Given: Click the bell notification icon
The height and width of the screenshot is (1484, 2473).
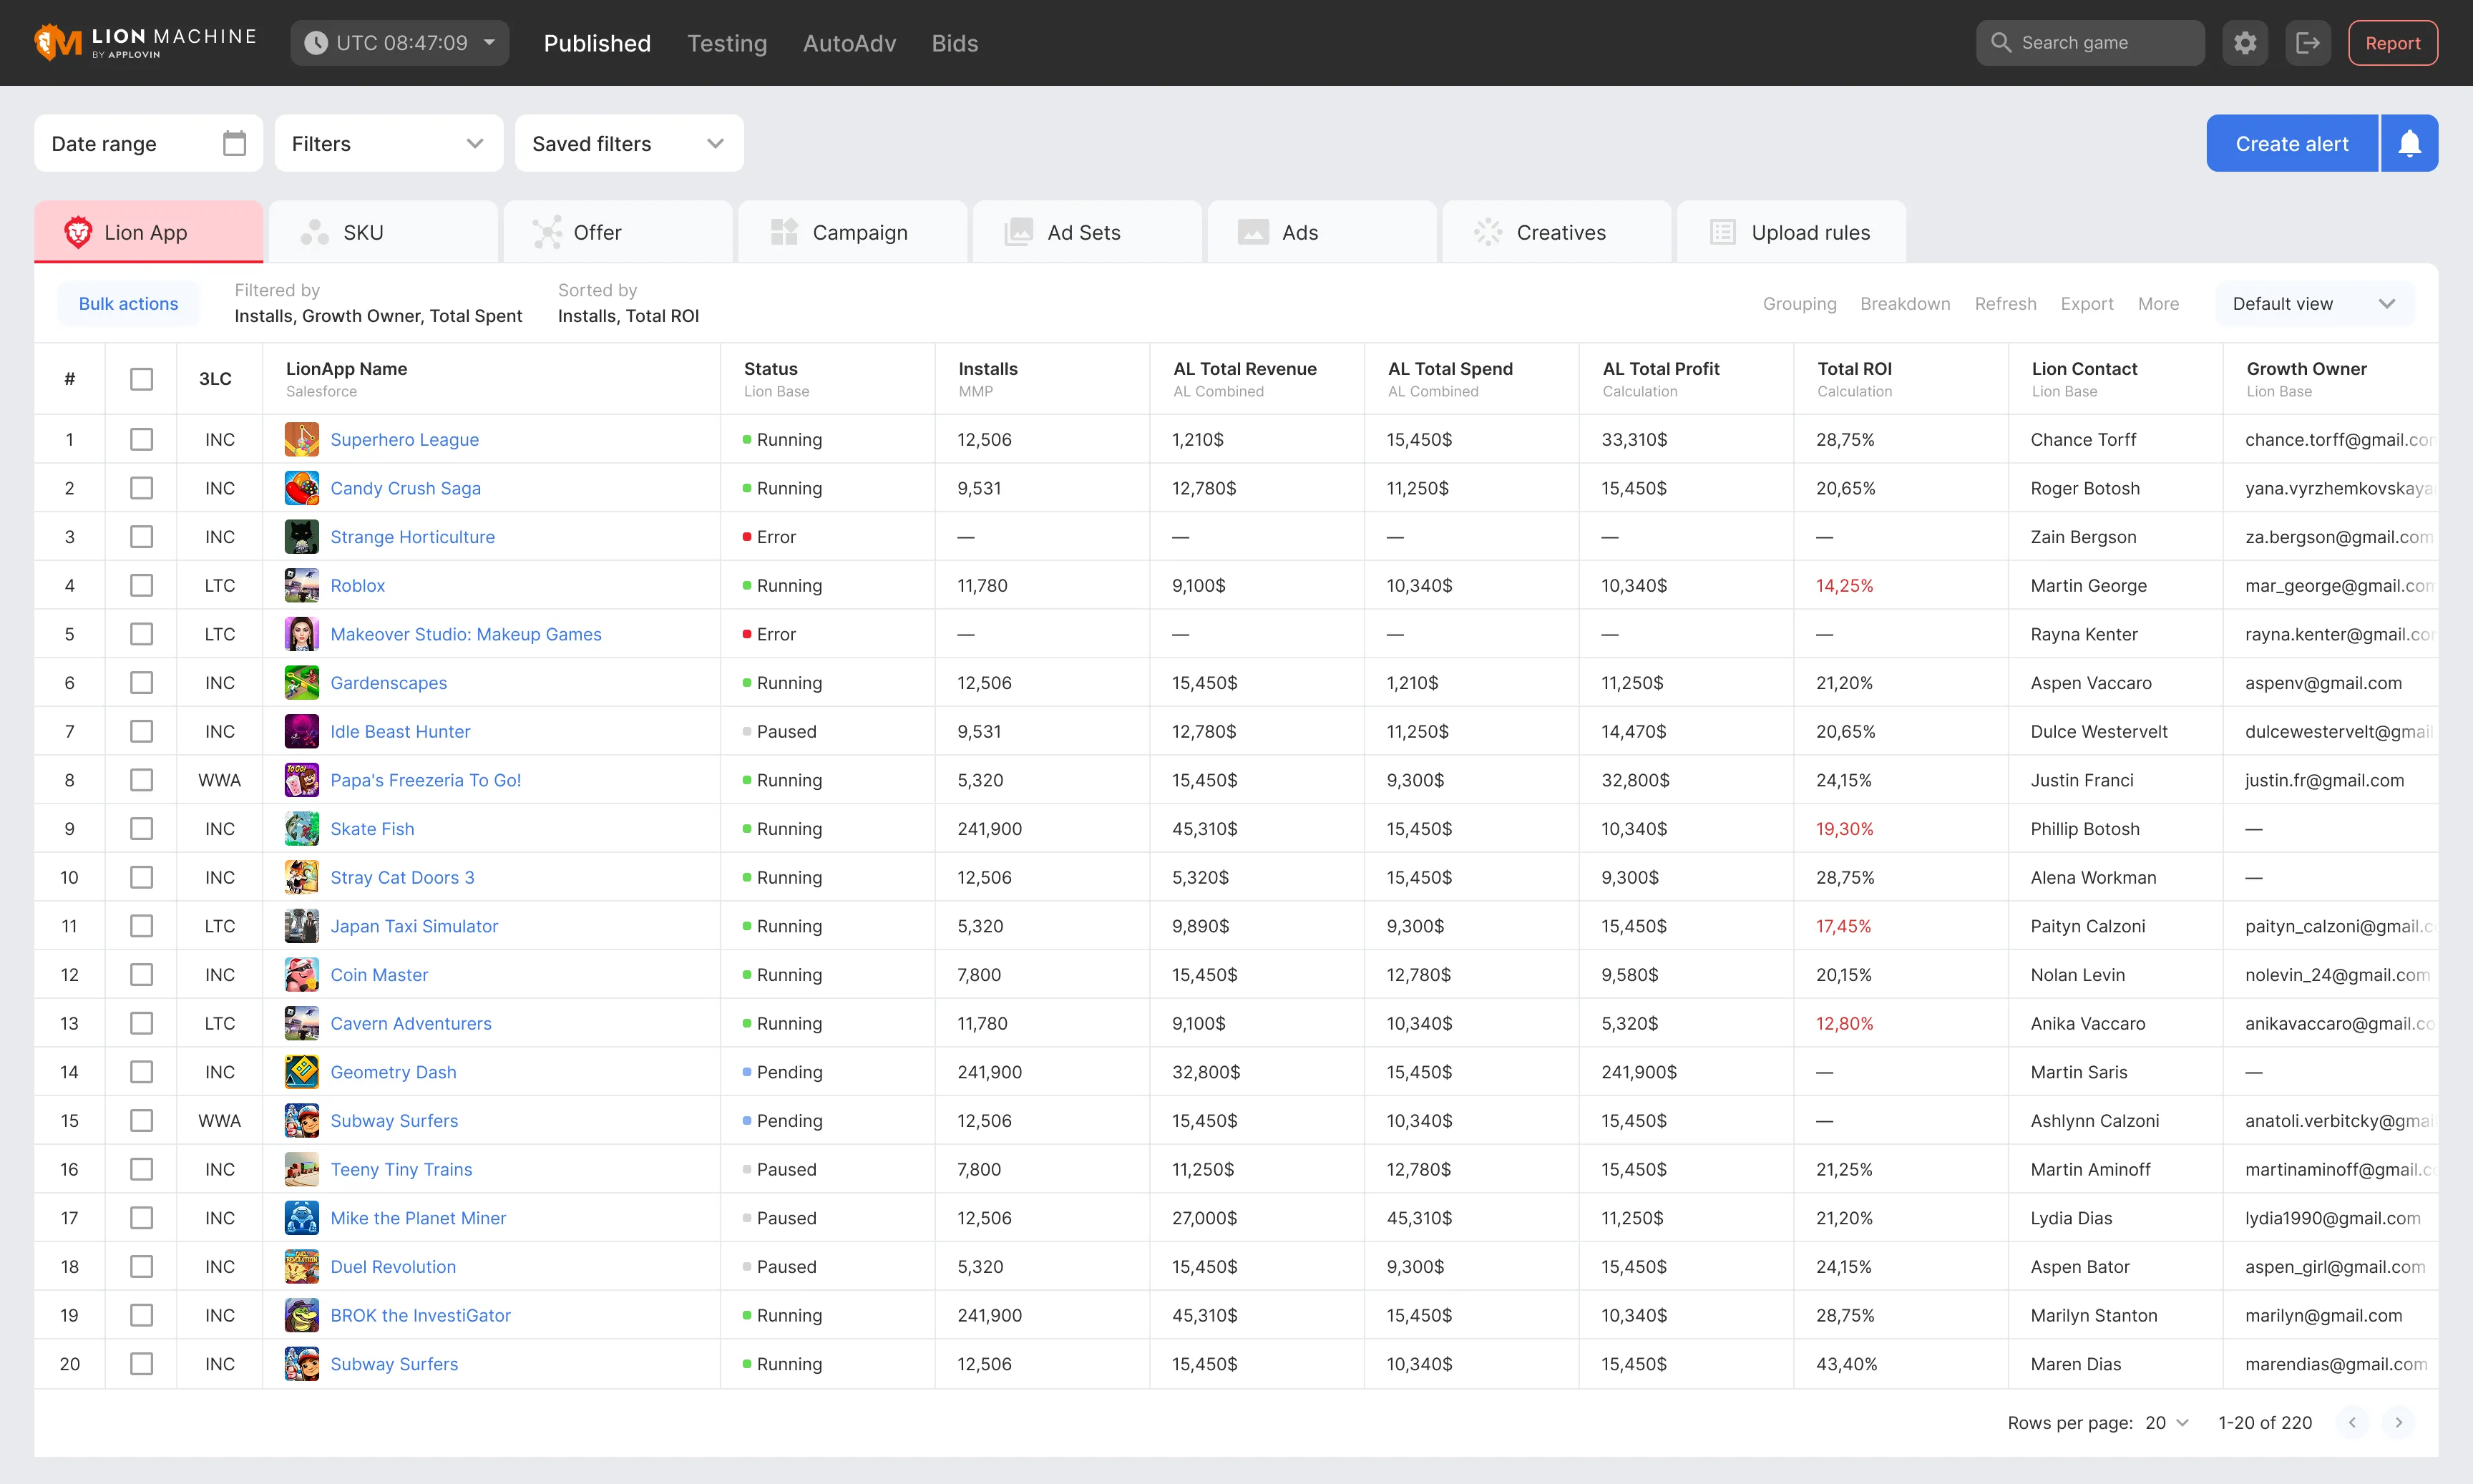Looking at the screenshot, I should [2409, 143].
